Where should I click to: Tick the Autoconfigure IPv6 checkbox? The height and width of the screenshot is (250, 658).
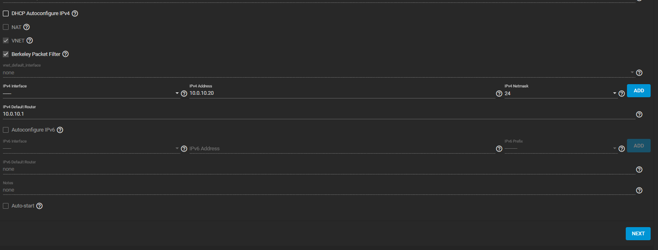coord(6,130)
